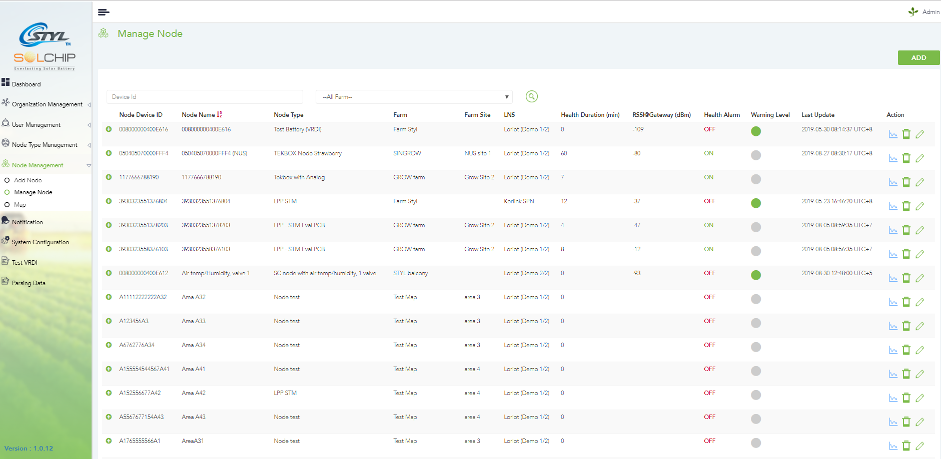Edit the Area A41 node row

tap(919, 374)
